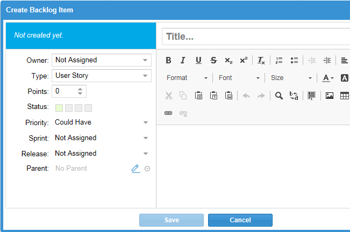The width and height of the screenshot is (350, 232).
Task: Open the Font selection menu
Action: point(239,78)
